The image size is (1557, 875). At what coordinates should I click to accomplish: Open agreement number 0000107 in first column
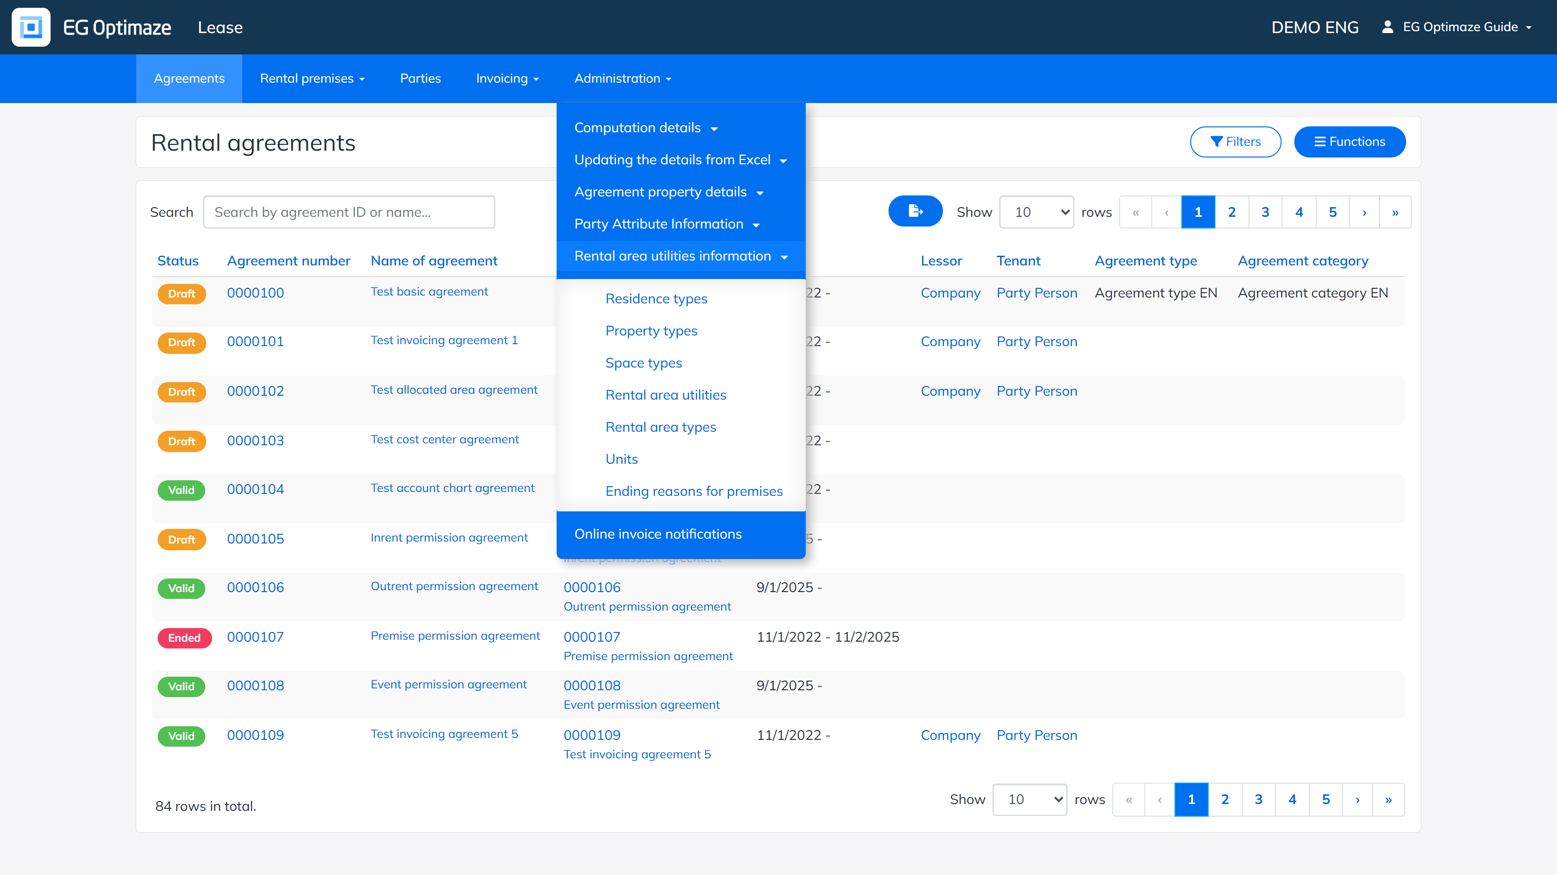pos(255,637)
